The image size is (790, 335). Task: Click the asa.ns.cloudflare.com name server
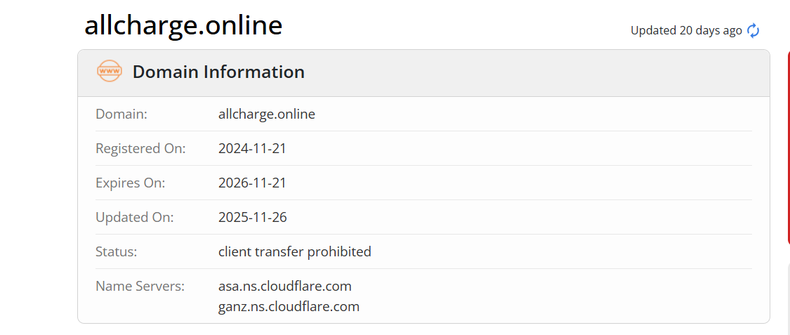(x=285, y=286)
